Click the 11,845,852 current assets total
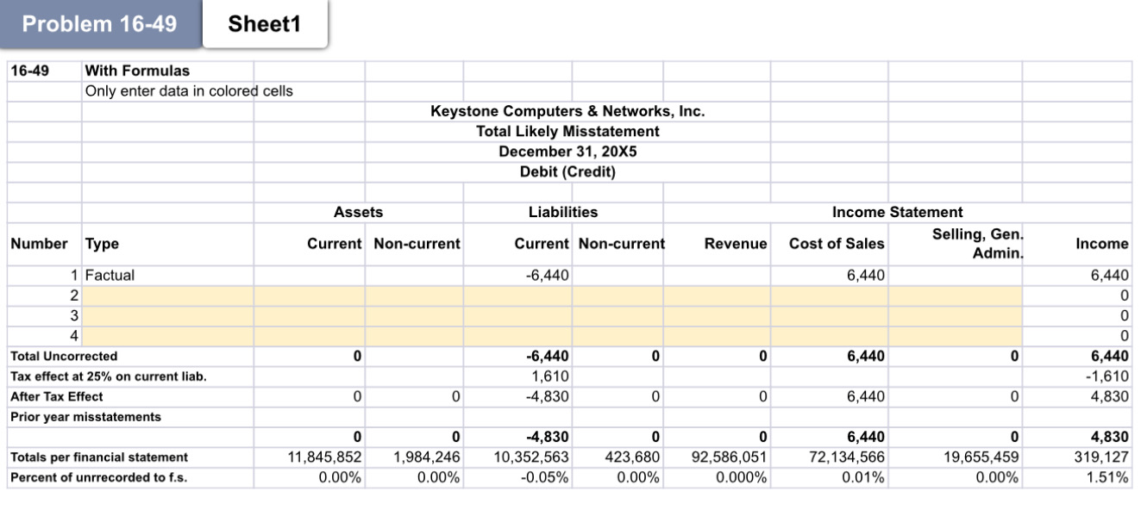 [x=310, y=457]
